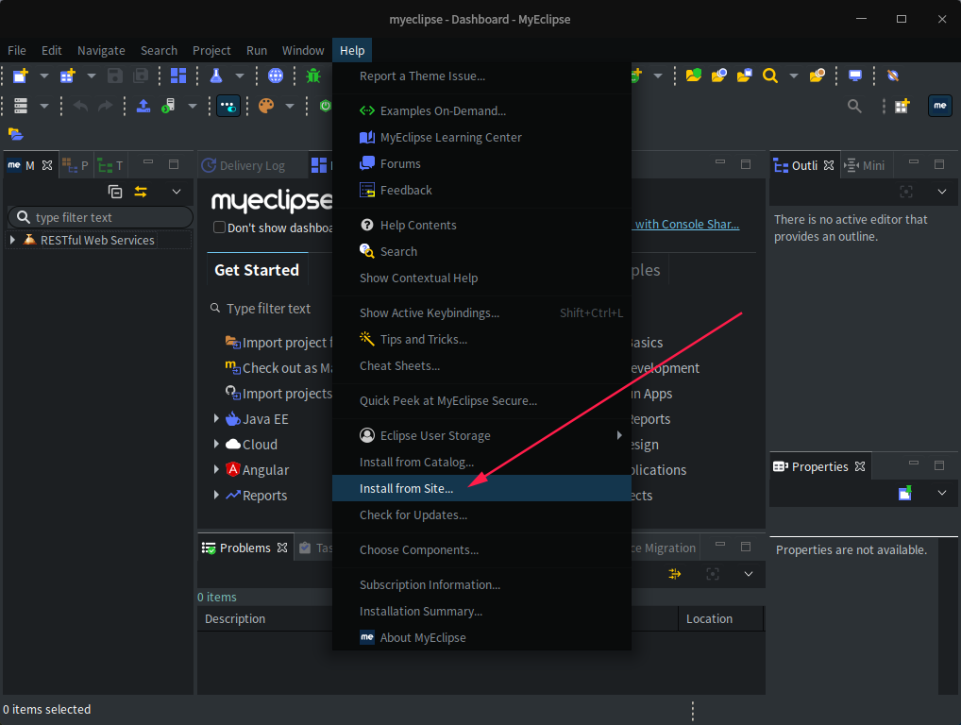This screenshot has height=725, width=961.
Task: Open the Outline view menu chevron
Action: point(940,192)
